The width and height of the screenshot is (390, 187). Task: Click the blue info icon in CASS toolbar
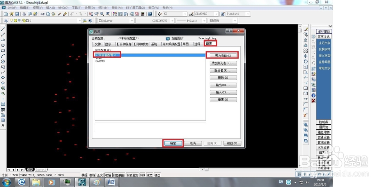coord(314,95)
